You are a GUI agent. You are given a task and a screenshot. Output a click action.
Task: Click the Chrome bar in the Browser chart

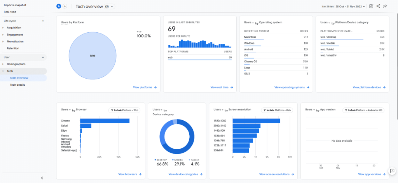[105, 121]
